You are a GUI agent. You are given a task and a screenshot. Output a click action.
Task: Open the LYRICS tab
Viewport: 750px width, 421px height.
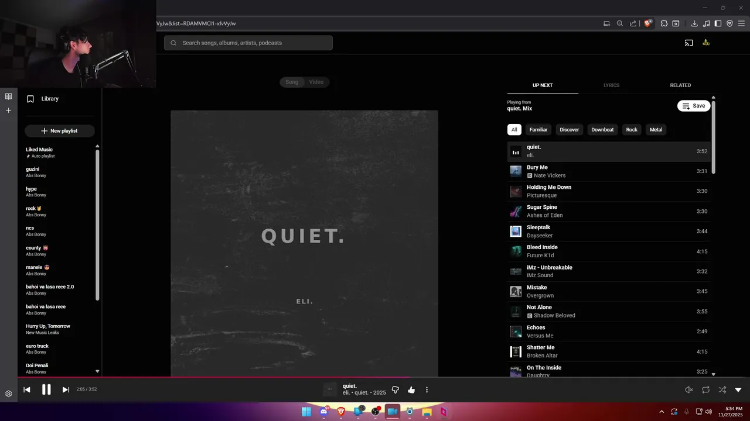611,85
